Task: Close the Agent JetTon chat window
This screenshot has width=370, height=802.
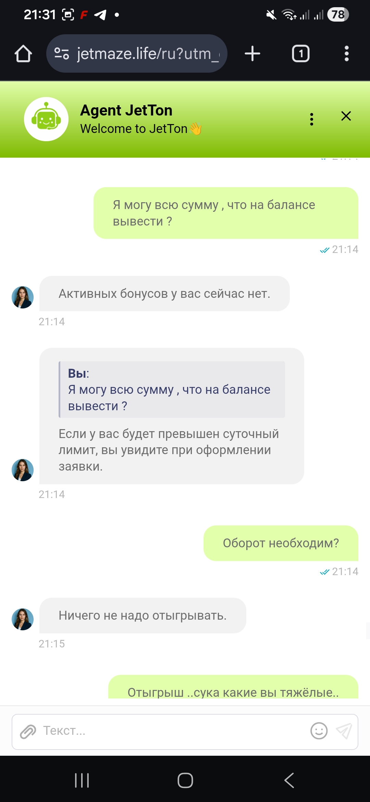Action: pyautogui.click(x=346, y=116)
